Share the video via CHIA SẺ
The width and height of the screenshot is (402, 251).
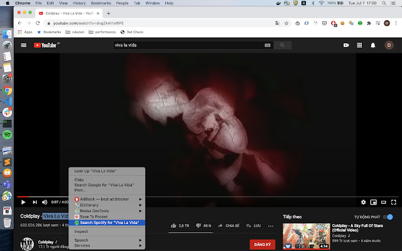[x=229, y=226]
